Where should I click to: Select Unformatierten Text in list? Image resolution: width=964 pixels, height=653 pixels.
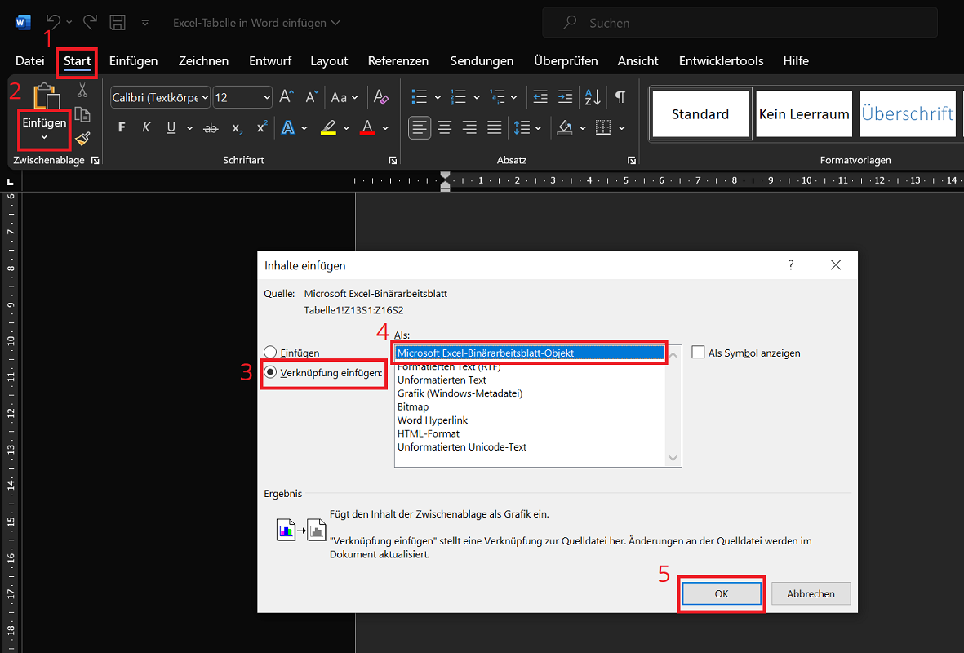(442, 380)
